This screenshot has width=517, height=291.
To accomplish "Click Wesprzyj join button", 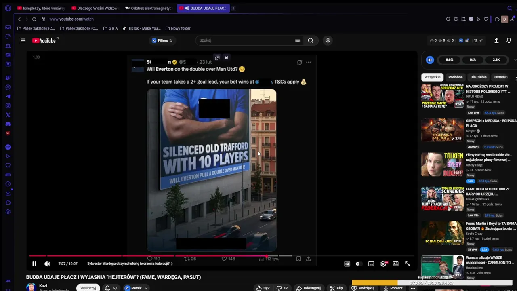I will [88, 288].
